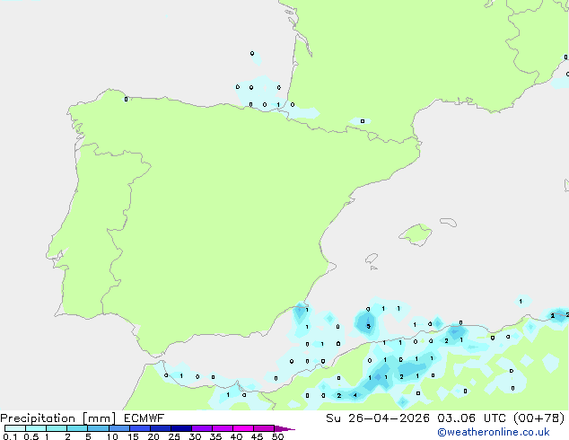Click the "0" value inside southern France
The width and height of the screenshot is (569, 440).
tap(363, 121)
